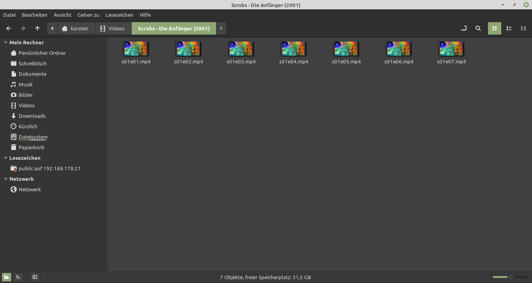Click the path bar left scroll arrow
The image size is (532, 283).
52,28
